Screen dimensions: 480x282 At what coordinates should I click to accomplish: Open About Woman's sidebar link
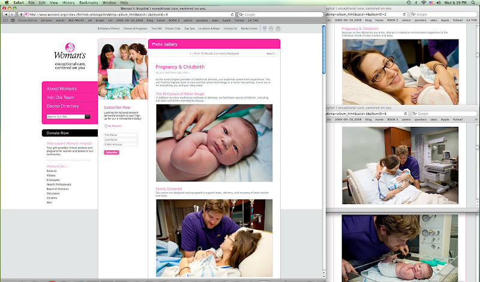click(x=62, y=89)
